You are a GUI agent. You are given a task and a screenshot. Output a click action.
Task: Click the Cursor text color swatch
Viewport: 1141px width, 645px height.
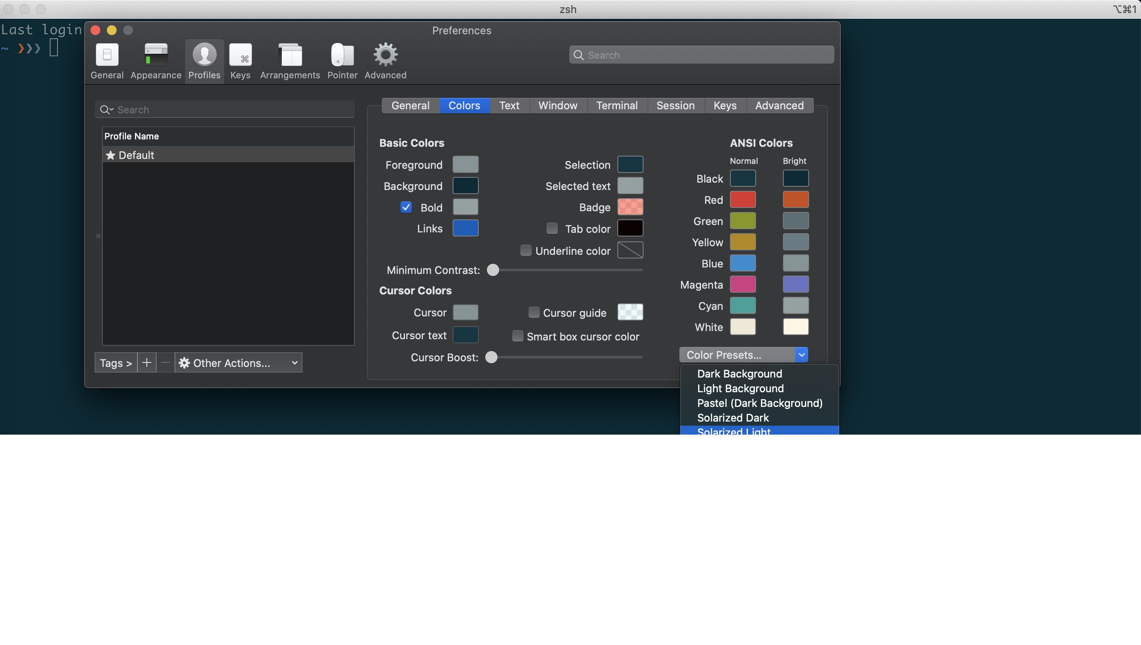coord(466,335)
